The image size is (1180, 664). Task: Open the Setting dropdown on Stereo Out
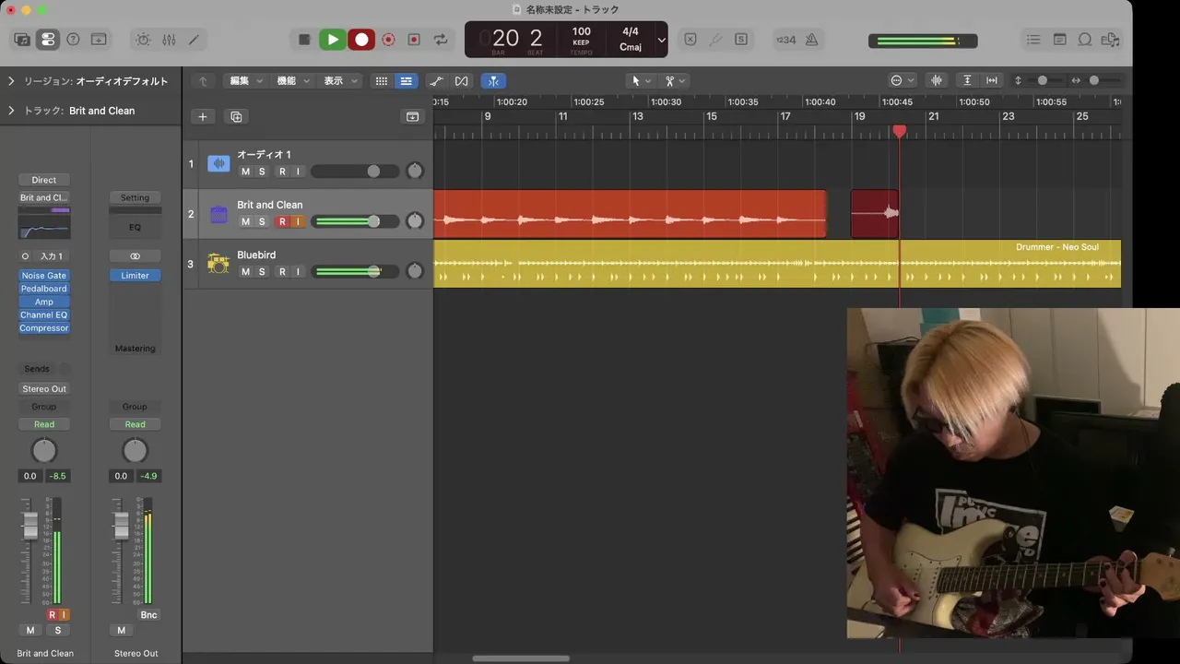pos(135,197)
